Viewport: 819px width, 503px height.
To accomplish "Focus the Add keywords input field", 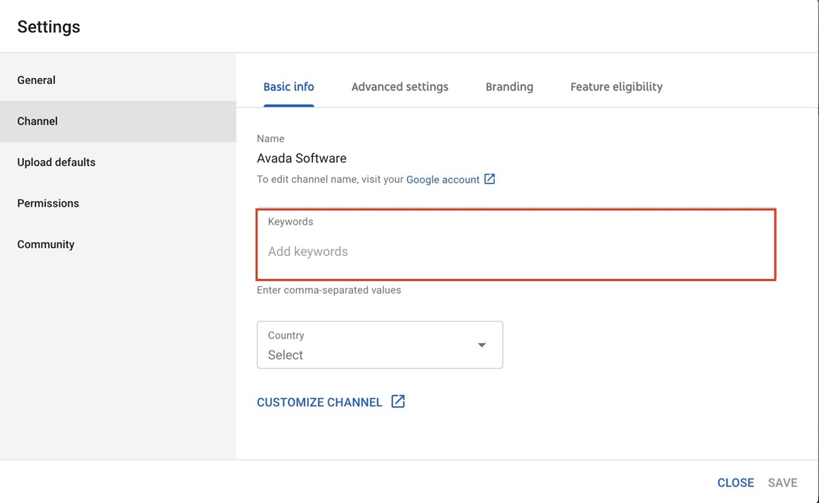I will pos(515,252).
